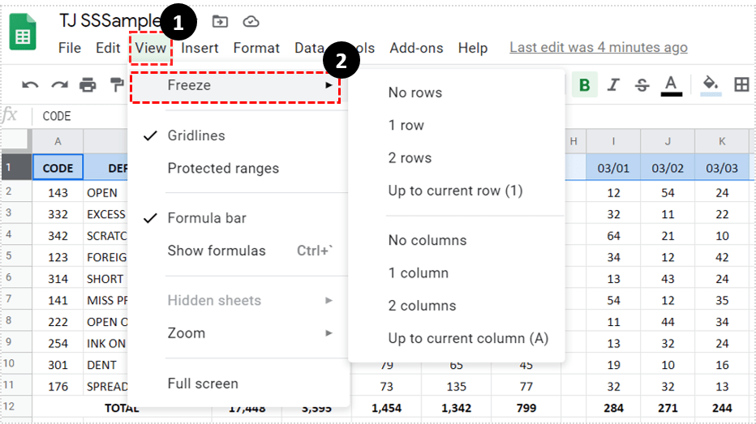The width and height of the screenshot is (756, 424).
Task: Open the last edit history link
Action: 598,48
